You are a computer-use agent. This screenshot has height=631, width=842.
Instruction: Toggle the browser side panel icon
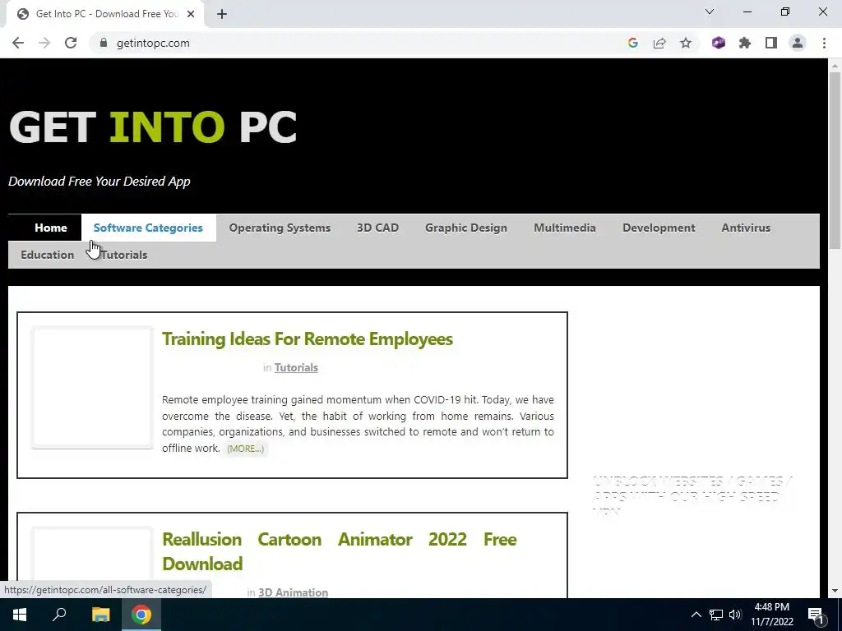[x=771, y=43]
